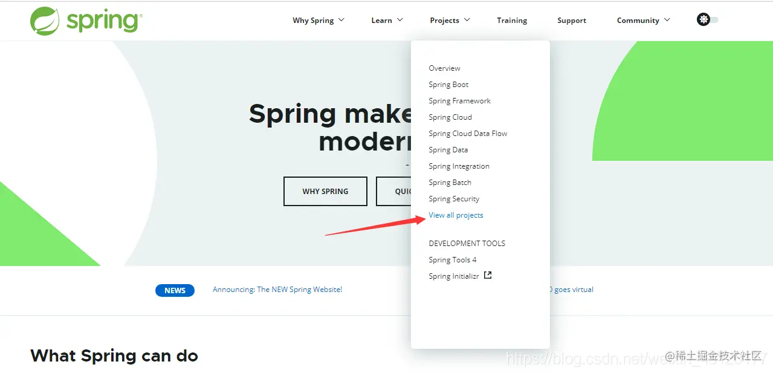Click the WHY SPRING button
This screenshot has width=773, height=373.
click(x=325, y=191)
